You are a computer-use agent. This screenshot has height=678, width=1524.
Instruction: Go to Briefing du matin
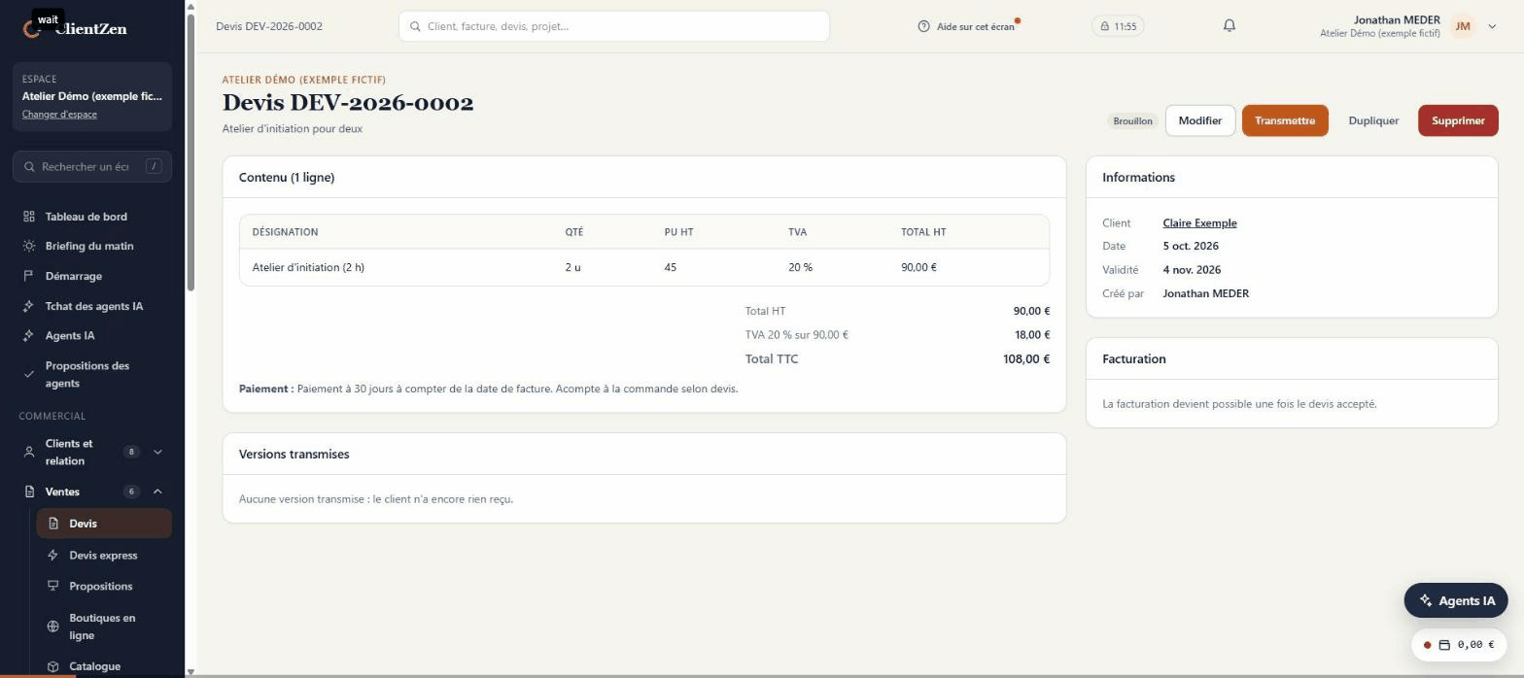(x=92, y=247)
